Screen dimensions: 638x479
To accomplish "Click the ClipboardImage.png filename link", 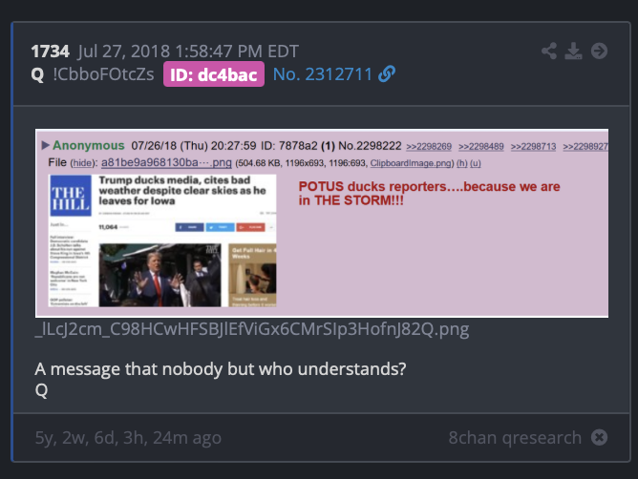I will coord(411,163).
